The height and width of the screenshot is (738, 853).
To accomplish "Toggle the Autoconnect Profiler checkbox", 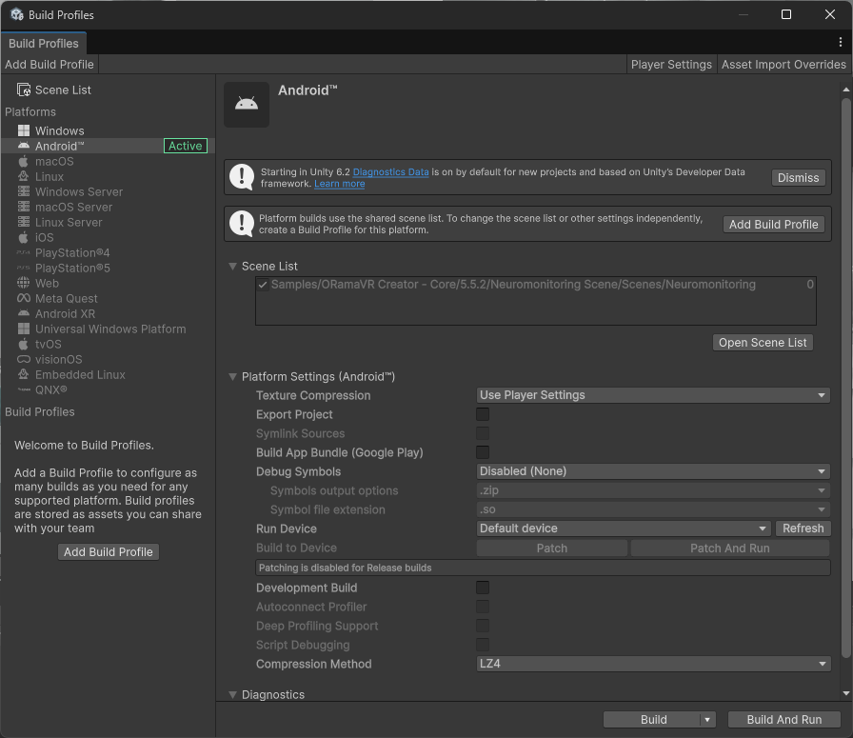I will pos(483,607).
